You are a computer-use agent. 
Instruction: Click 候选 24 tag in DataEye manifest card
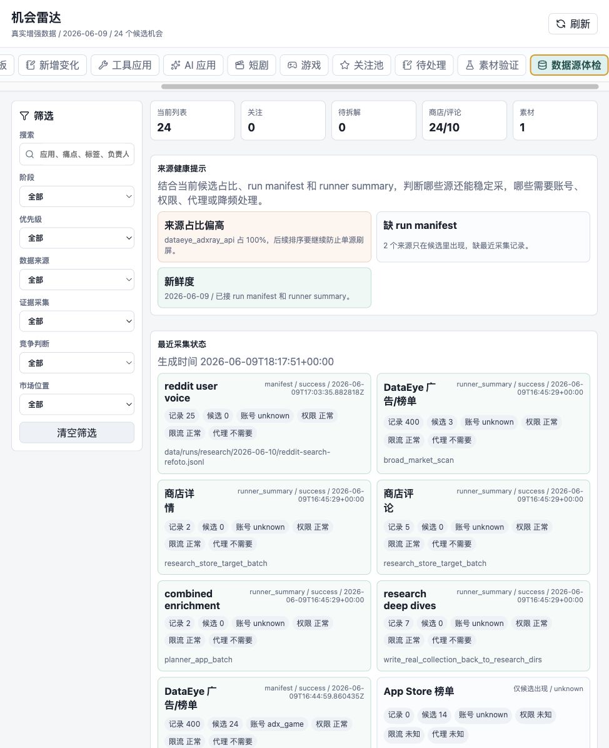(x=225, y=724)
